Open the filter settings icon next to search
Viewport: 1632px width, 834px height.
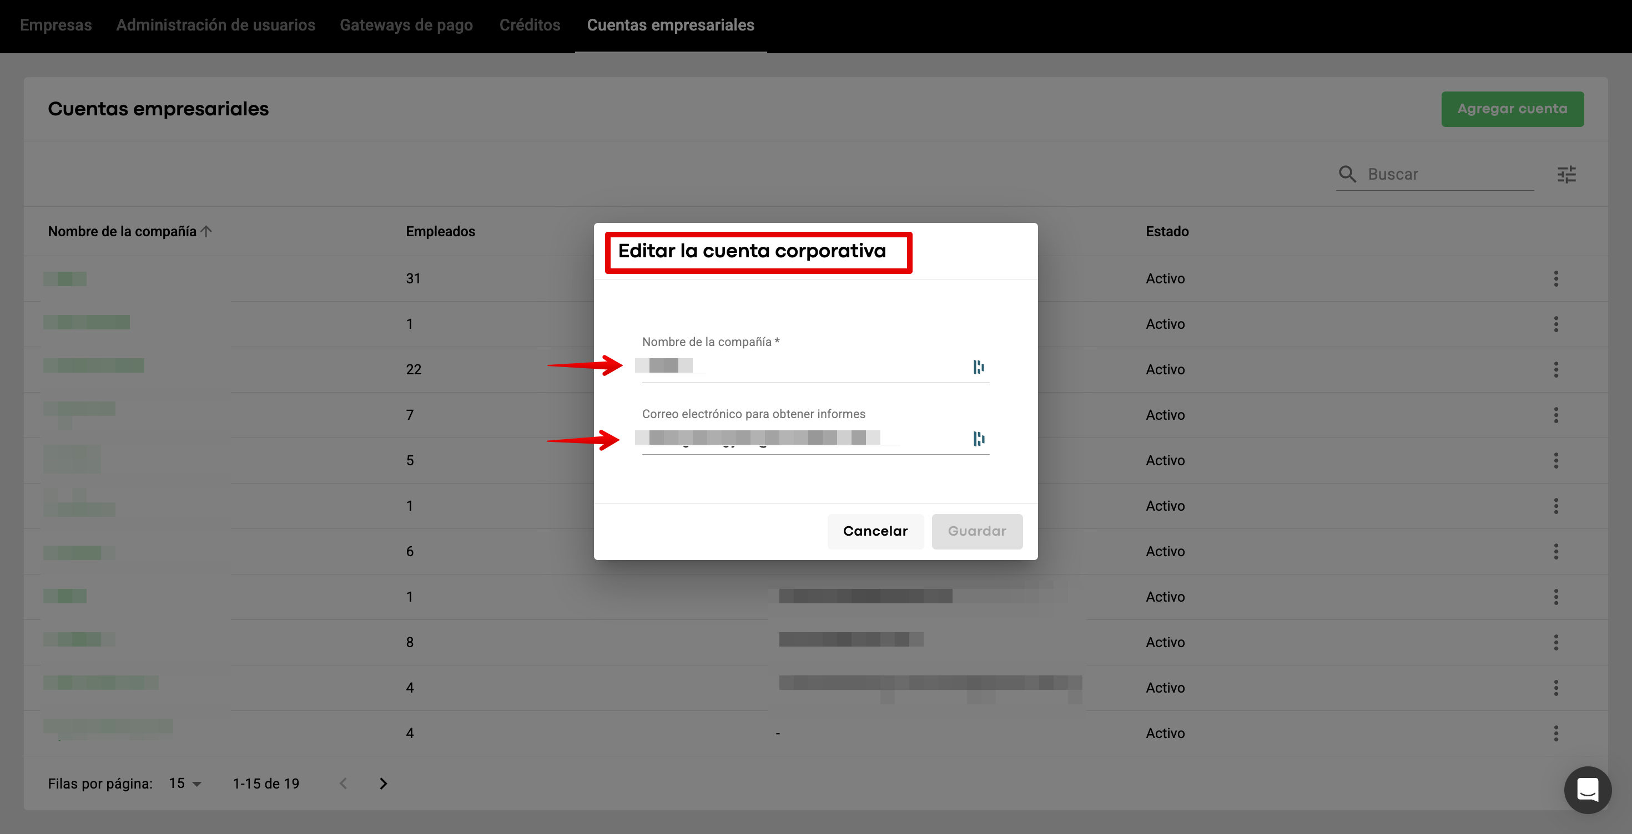[x=1566, y=174]
